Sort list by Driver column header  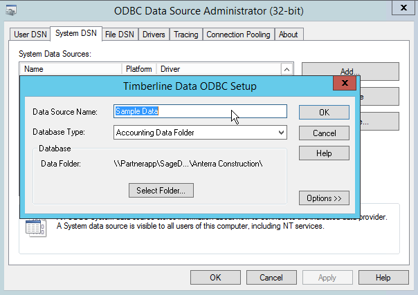218,69
